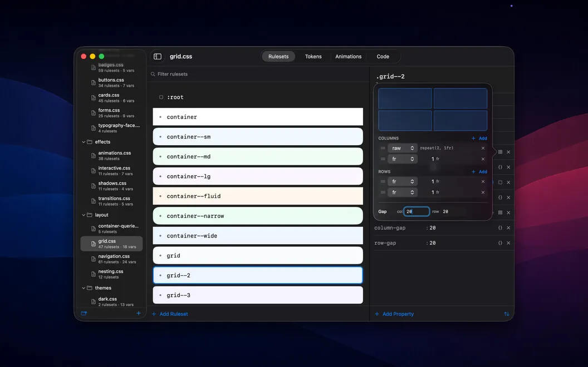This screenshot has height=367, width=588.
Task: Open transitions.css in the sidebar
Action: (111, 201)
